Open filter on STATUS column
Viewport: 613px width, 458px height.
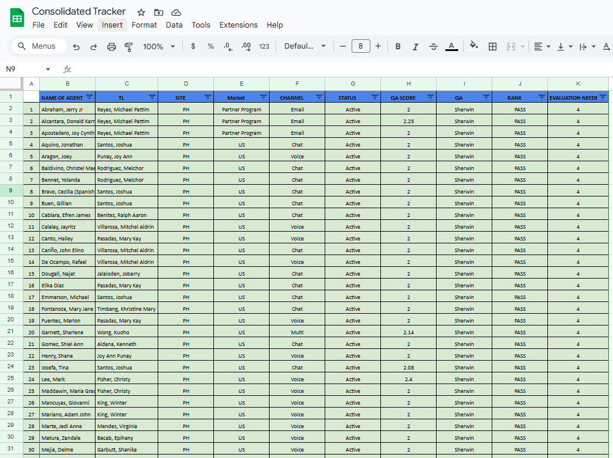[x=375, y=97]
